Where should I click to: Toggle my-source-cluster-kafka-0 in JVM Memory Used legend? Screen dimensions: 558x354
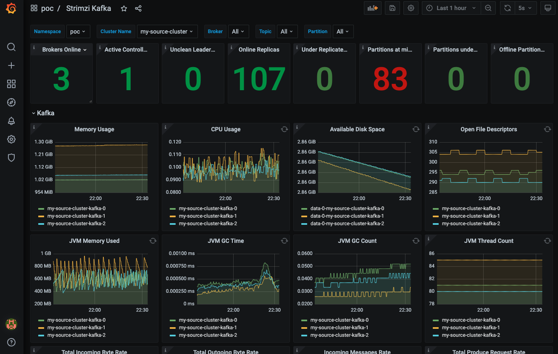(x=76, y=320)
